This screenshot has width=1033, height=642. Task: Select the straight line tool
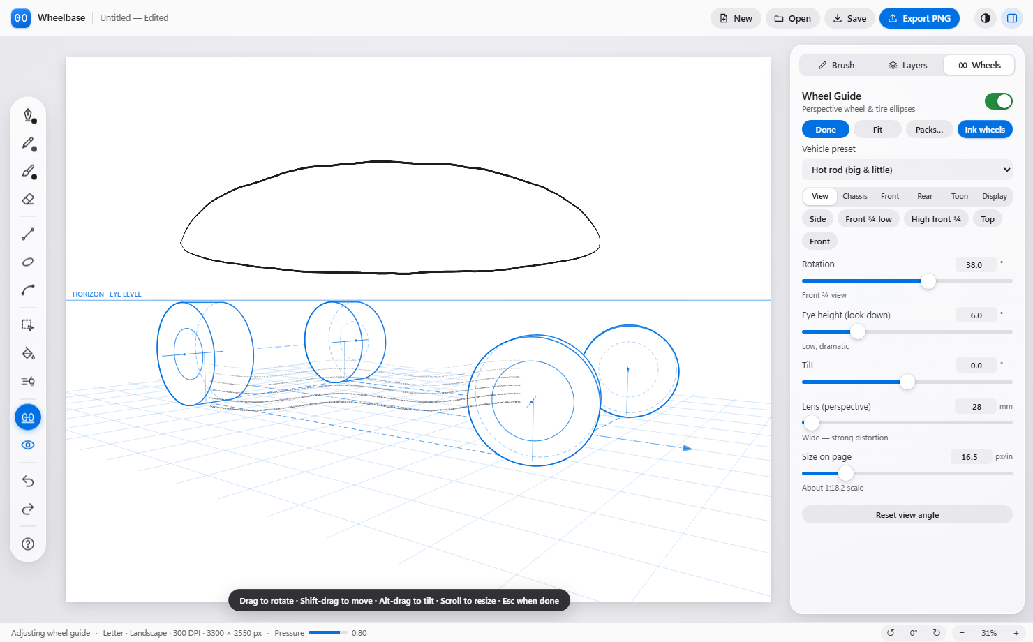(28, 234)
